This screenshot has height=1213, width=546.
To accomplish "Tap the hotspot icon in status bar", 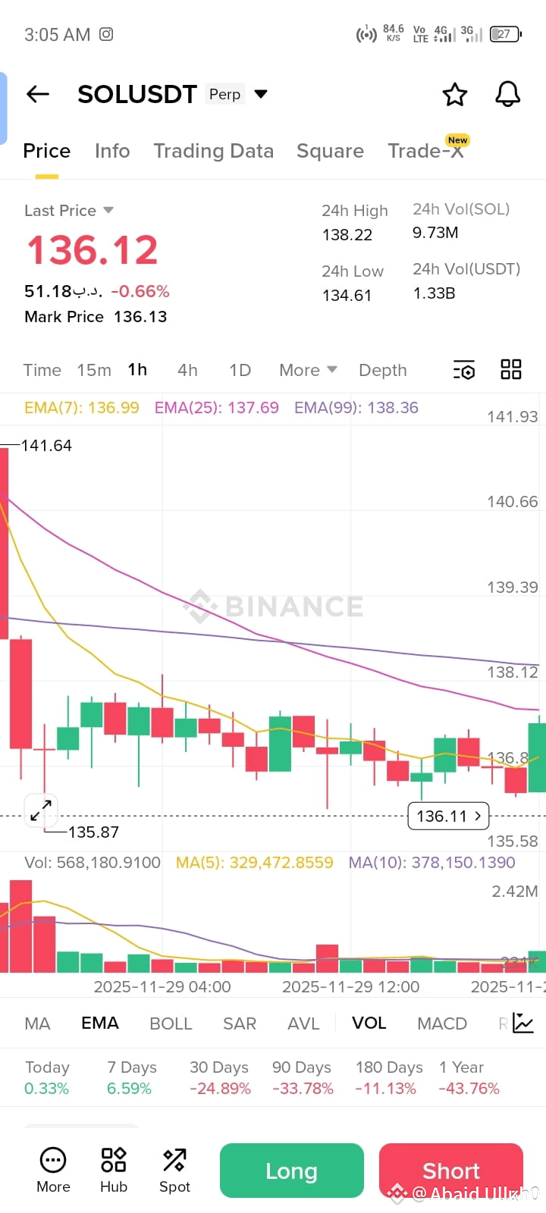I will point(366,34).
